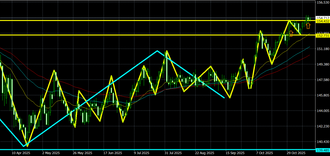This screenshot has width=330, height=156.
Task: Click the 156.530 price axis label
Action: (322, 3)
